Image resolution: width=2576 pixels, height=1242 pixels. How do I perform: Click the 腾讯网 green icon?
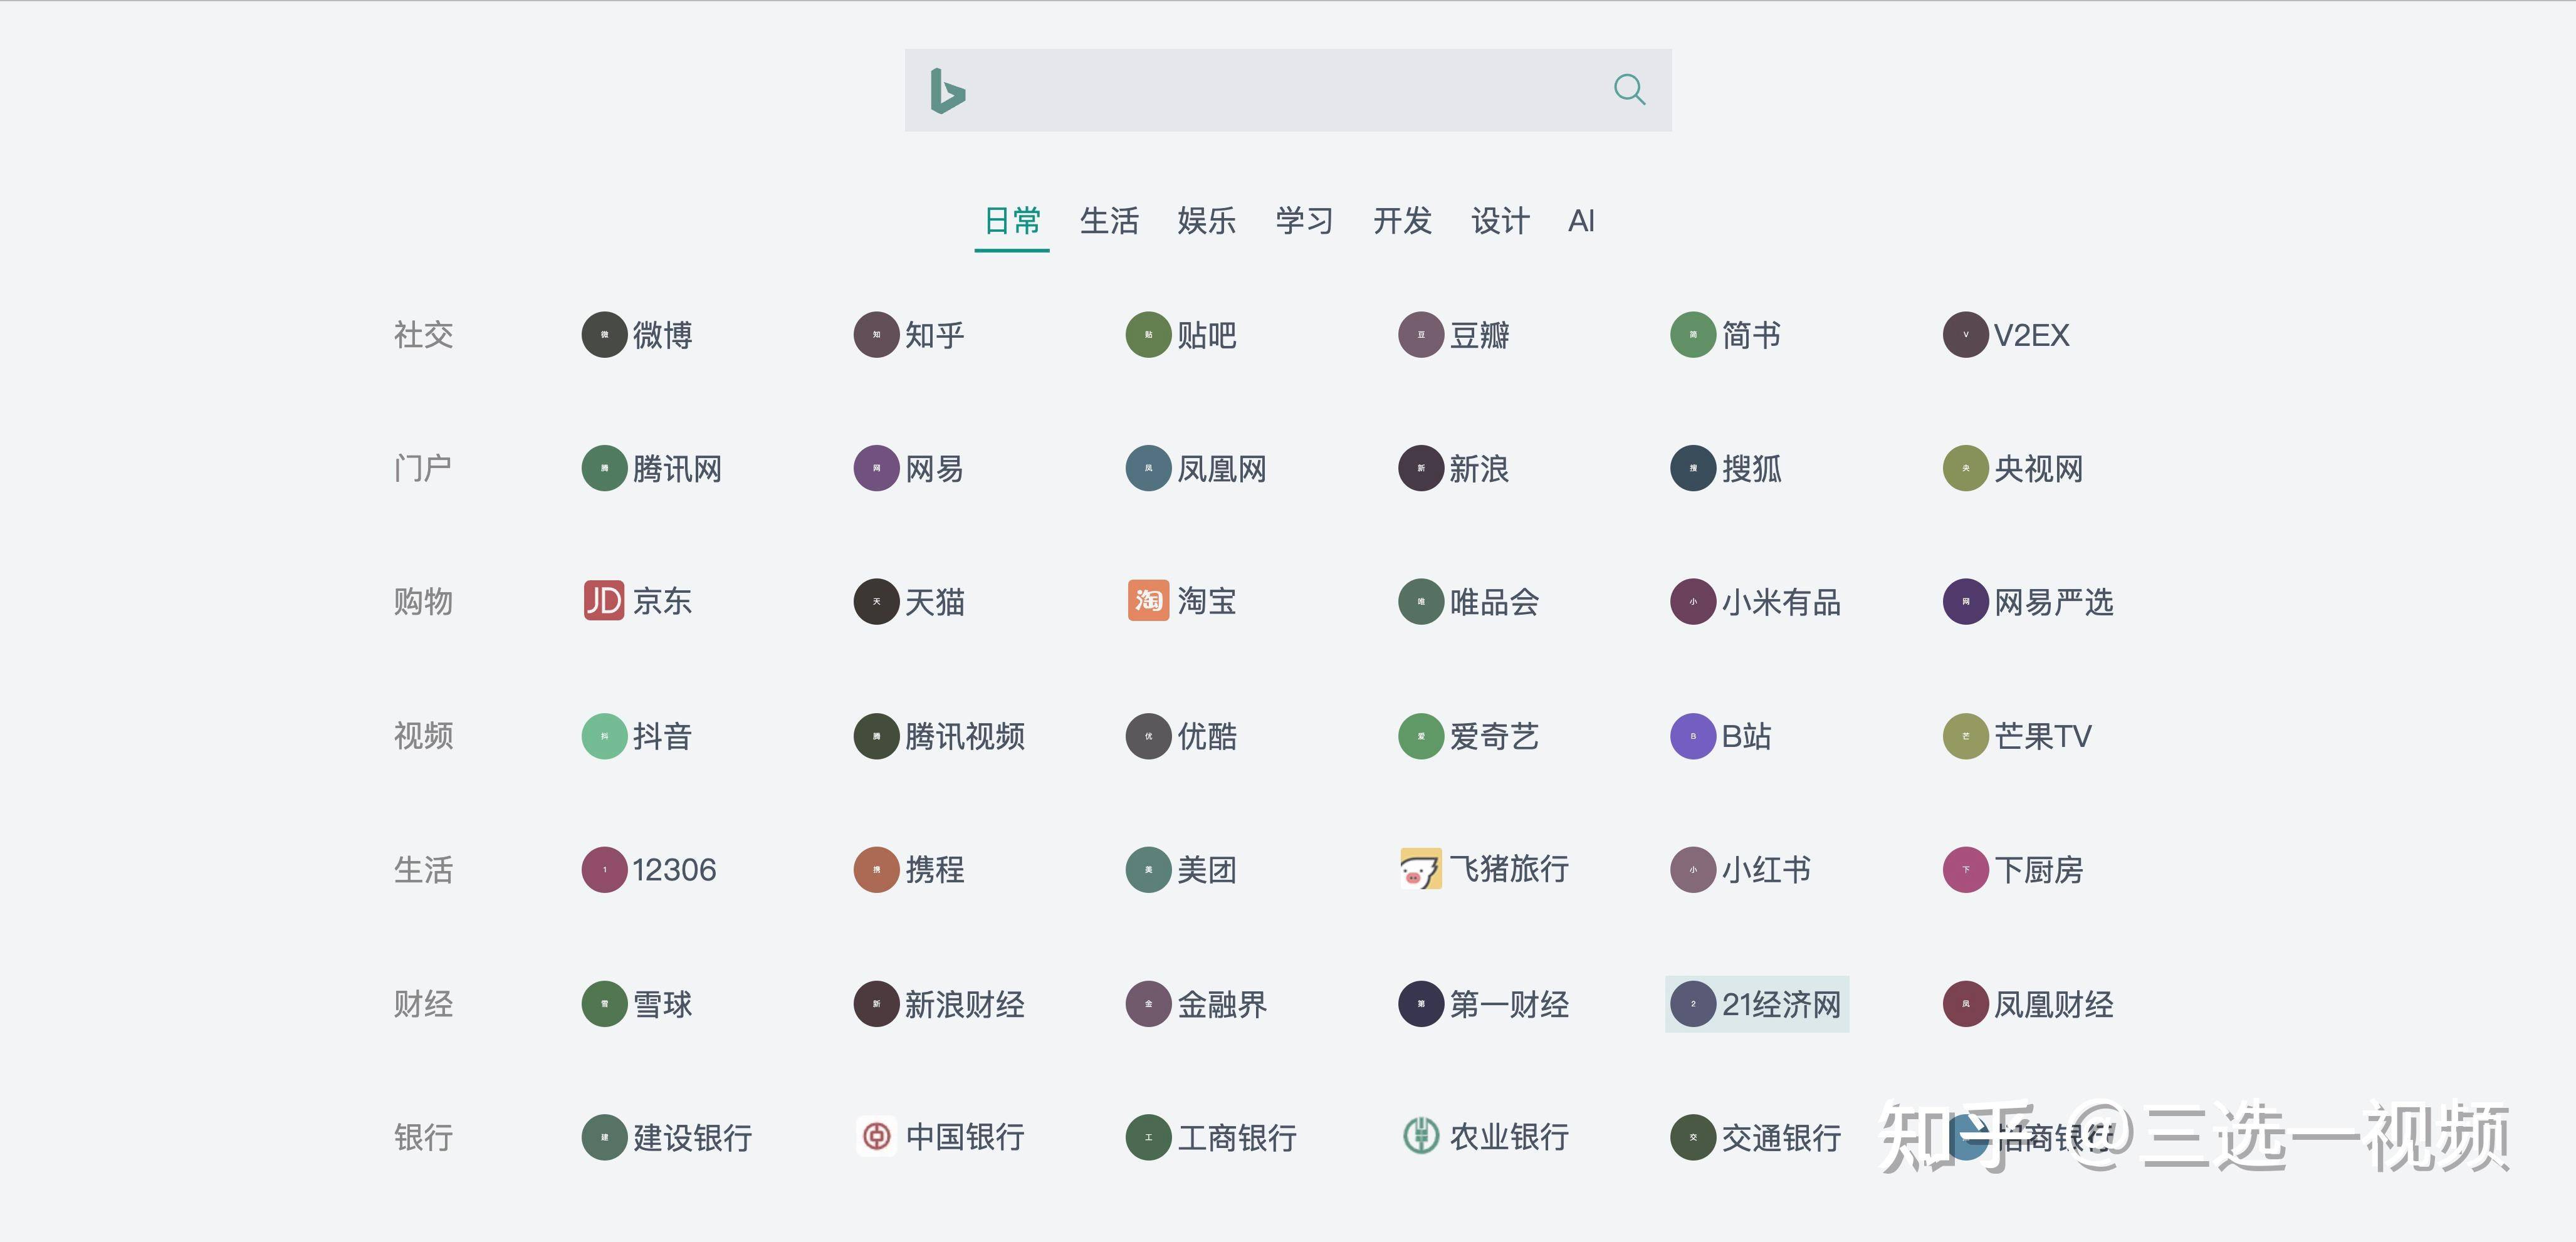click(604, 468)
